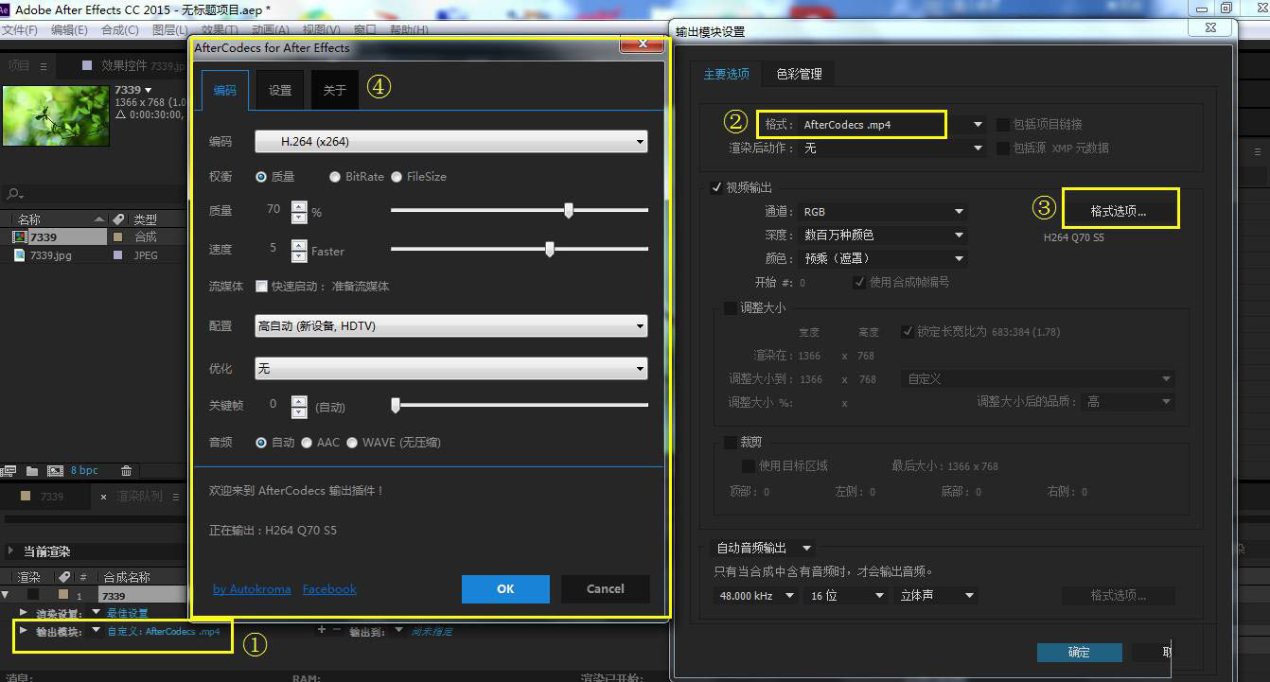
Task: Open the 自动音频输出 dropdown
Action: [x=763, y=548]
